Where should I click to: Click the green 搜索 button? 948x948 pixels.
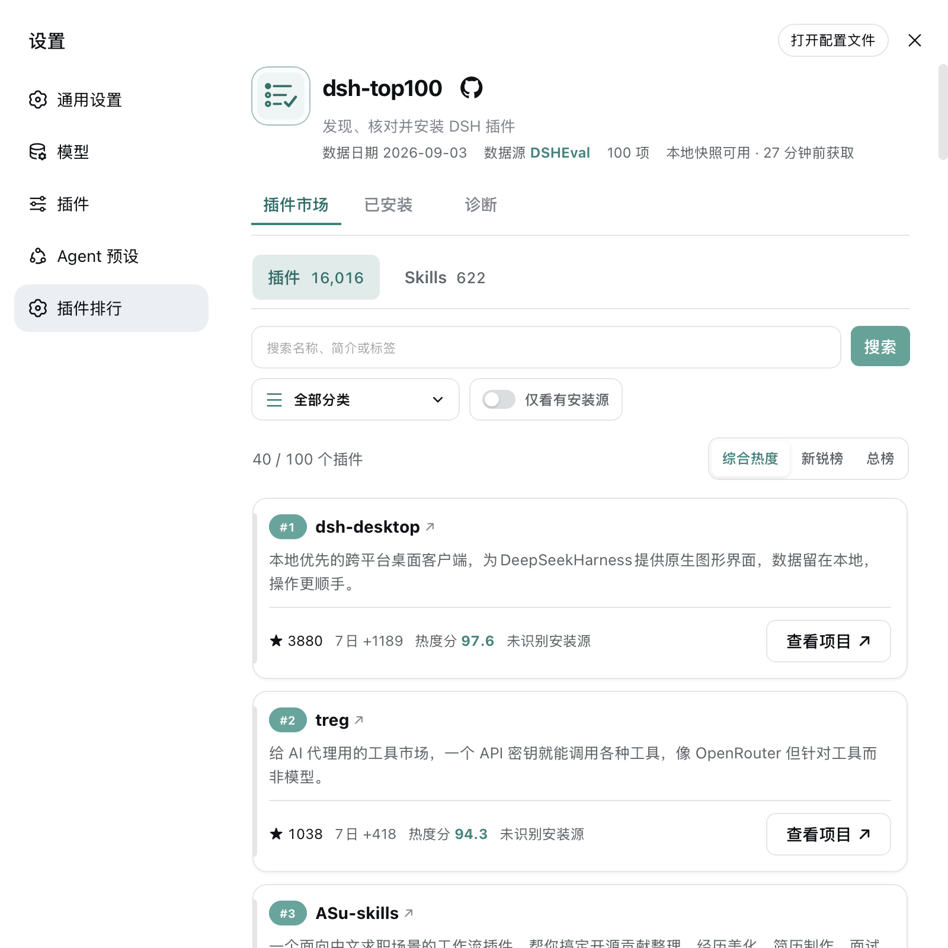point(880,346)
